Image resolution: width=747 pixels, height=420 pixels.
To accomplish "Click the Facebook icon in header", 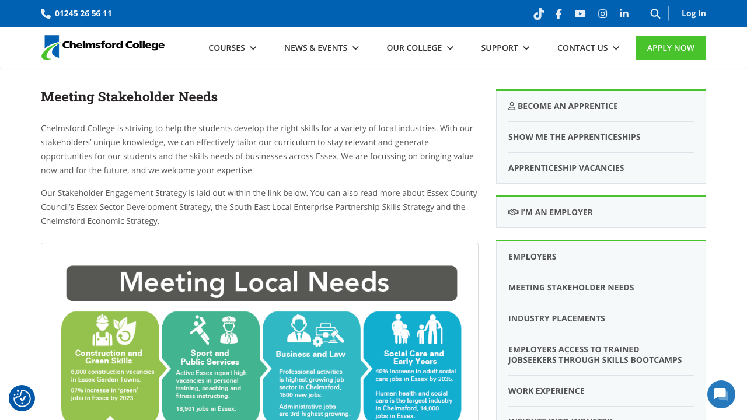I will [x=558, y=13].
